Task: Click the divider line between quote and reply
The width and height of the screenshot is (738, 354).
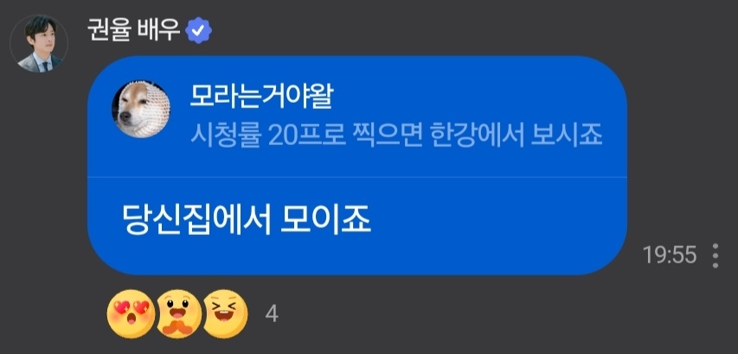Action: tap(357, 177)
